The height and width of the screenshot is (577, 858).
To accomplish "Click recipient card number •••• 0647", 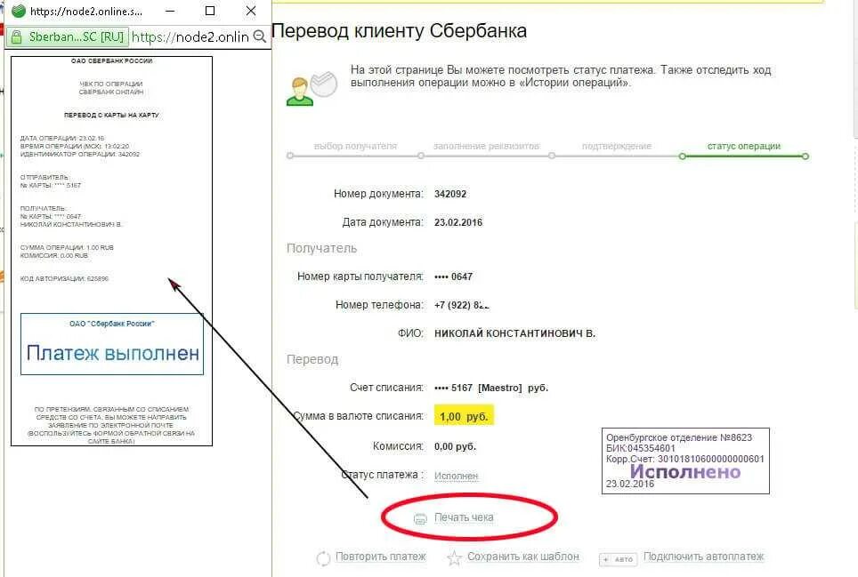I will pyautogui.click(x=453, y=277).
